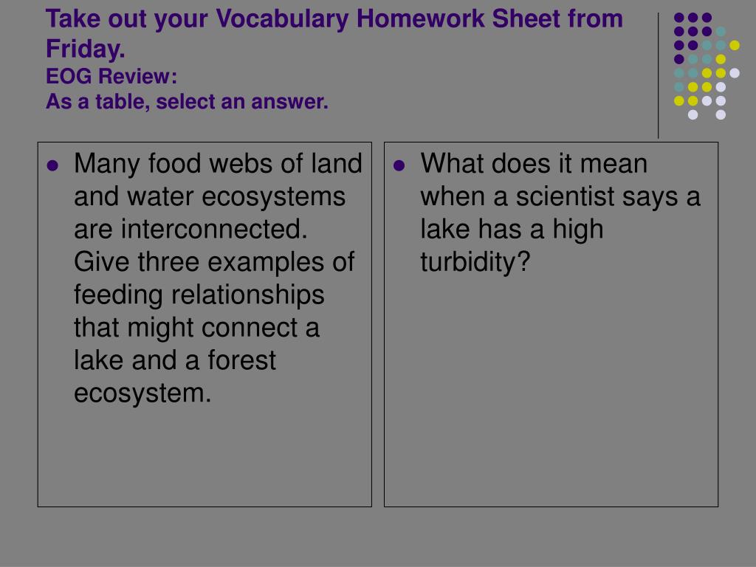This screenshot has width=756, height=567.
Task: Click the 'lake and a forest' line
Action: coord(175,360)
